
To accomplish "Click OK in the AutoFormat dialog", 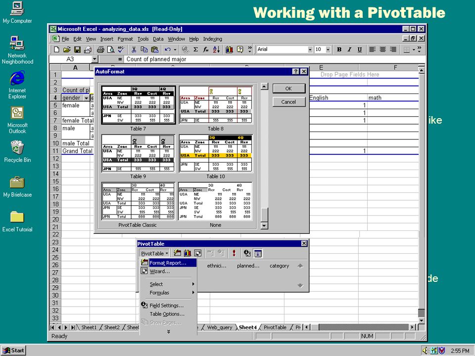I will [x=288, y=89].
